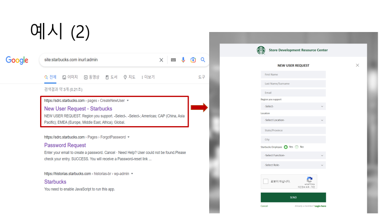The height and width of the screenshot is (215, 382).
Task: Click the result count text 검색결과 약 3개
Action: [63, 89]
